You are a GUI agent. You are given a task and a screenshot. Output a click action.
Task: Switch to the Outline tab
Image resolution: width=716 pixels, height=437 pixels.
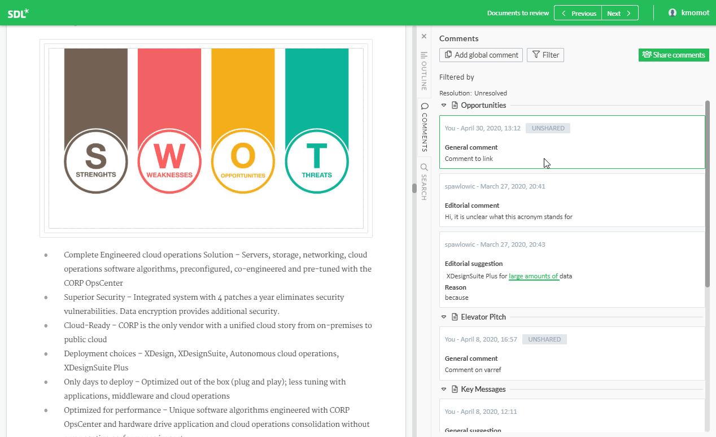424,71
